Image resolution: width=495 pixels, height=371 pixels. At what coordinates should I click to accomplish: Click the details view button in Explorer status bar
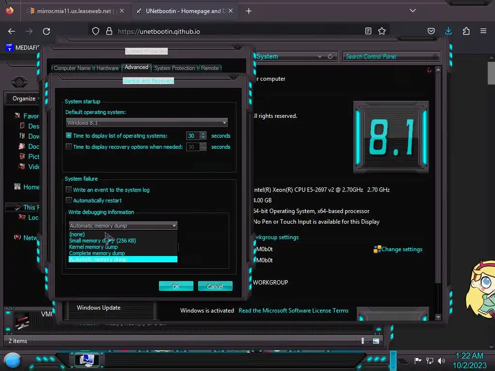(363, 341)
